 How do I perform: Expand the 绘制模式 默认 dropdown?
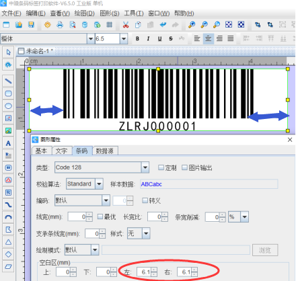(95, 249)
